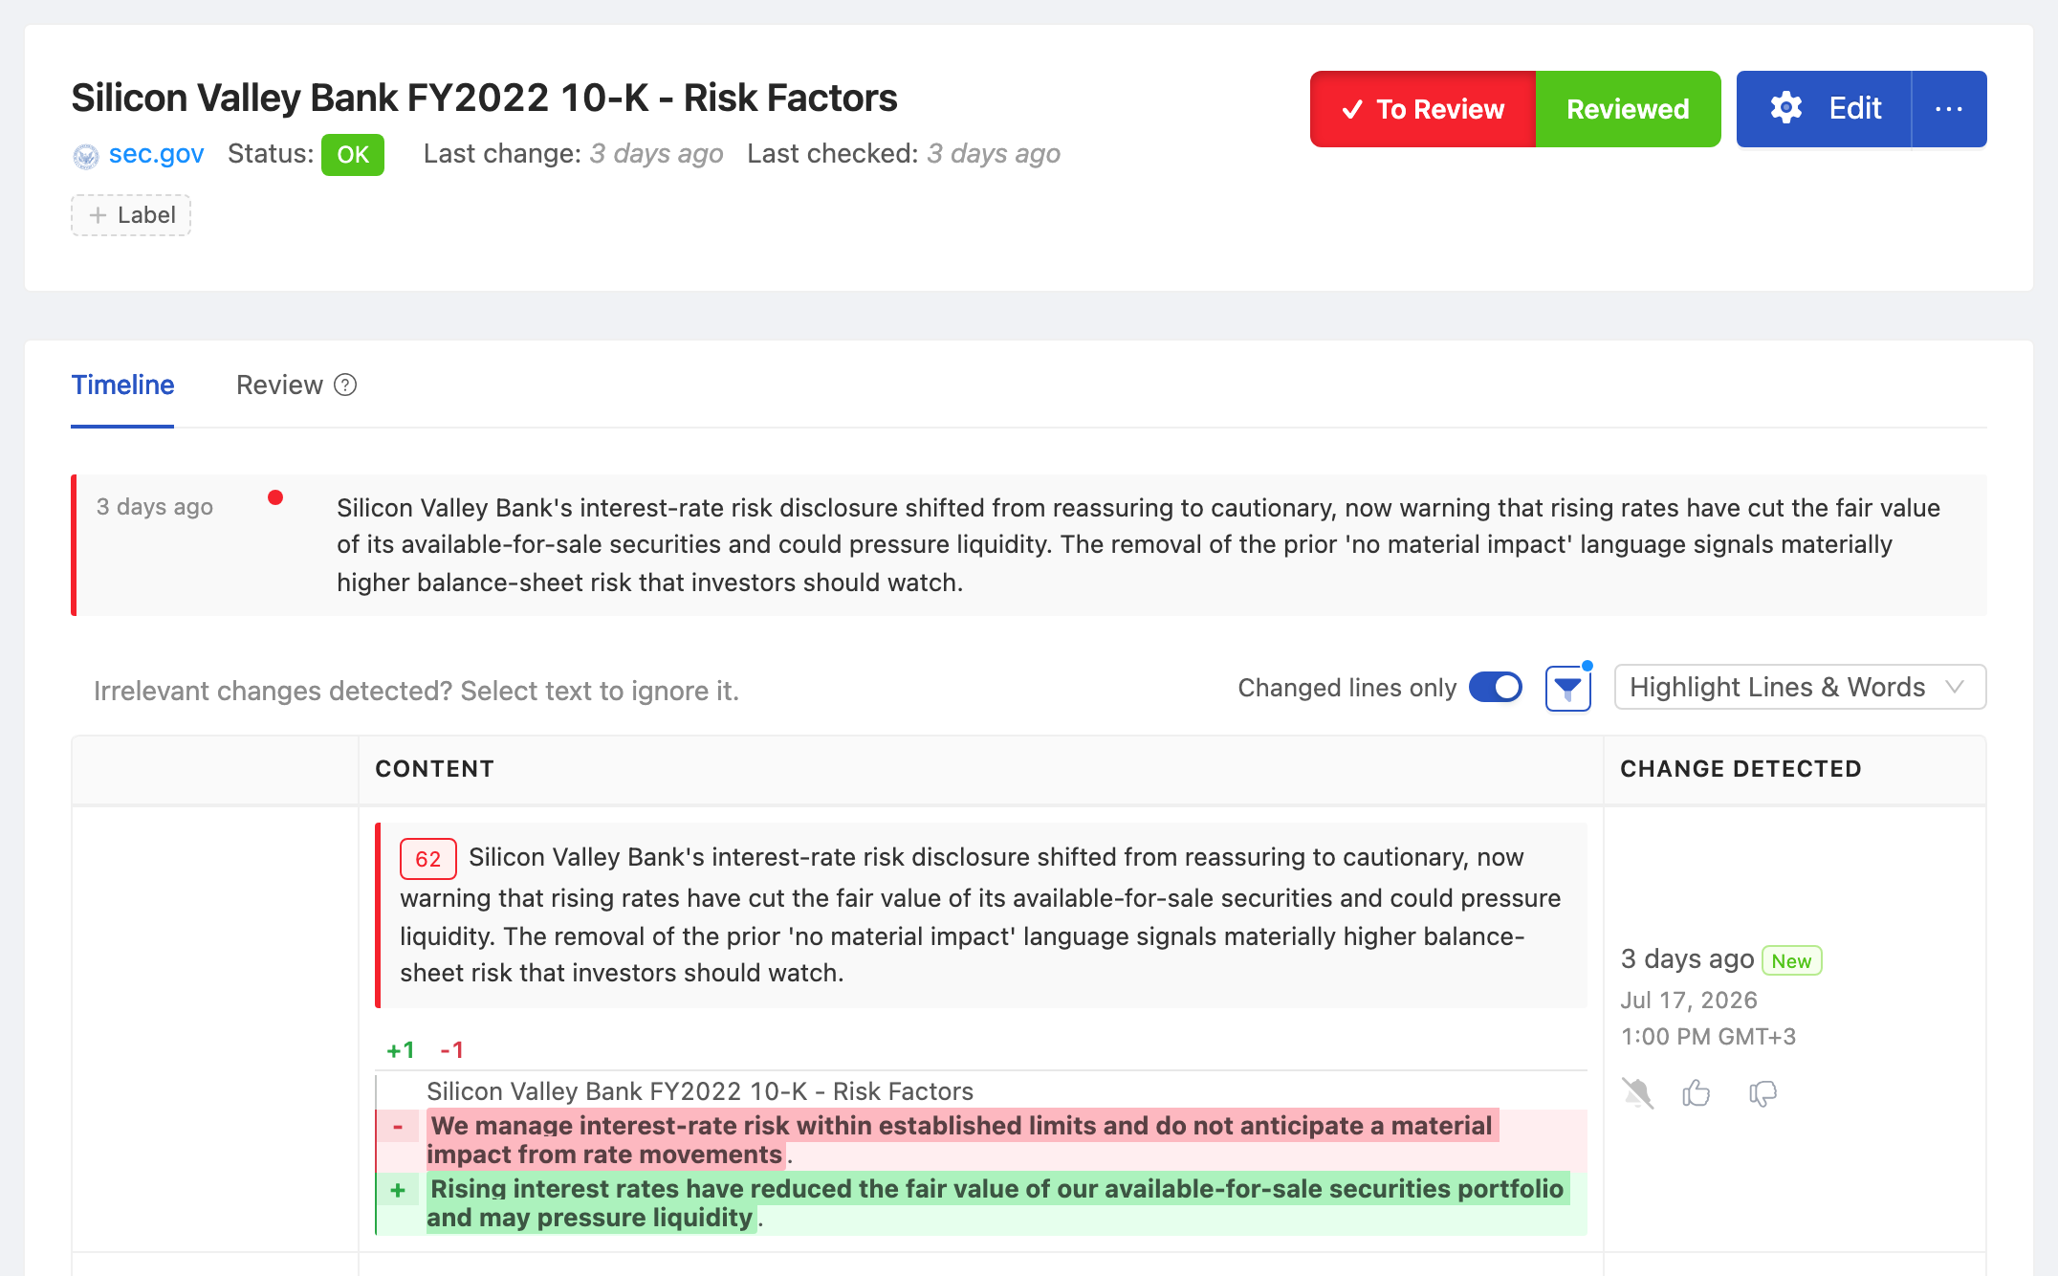Click the Jul 17, 2026 date text
2058x1276 pixels.
pos(1689,1001)
